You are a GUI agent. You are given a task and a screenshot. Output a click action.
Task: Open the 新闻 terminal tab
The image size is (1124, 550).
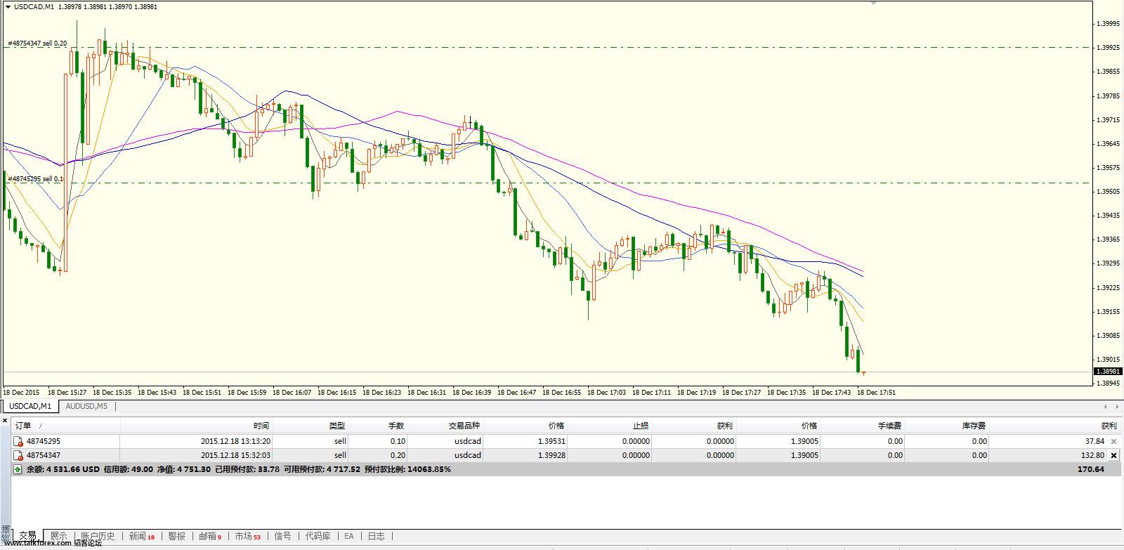[142, 536]
